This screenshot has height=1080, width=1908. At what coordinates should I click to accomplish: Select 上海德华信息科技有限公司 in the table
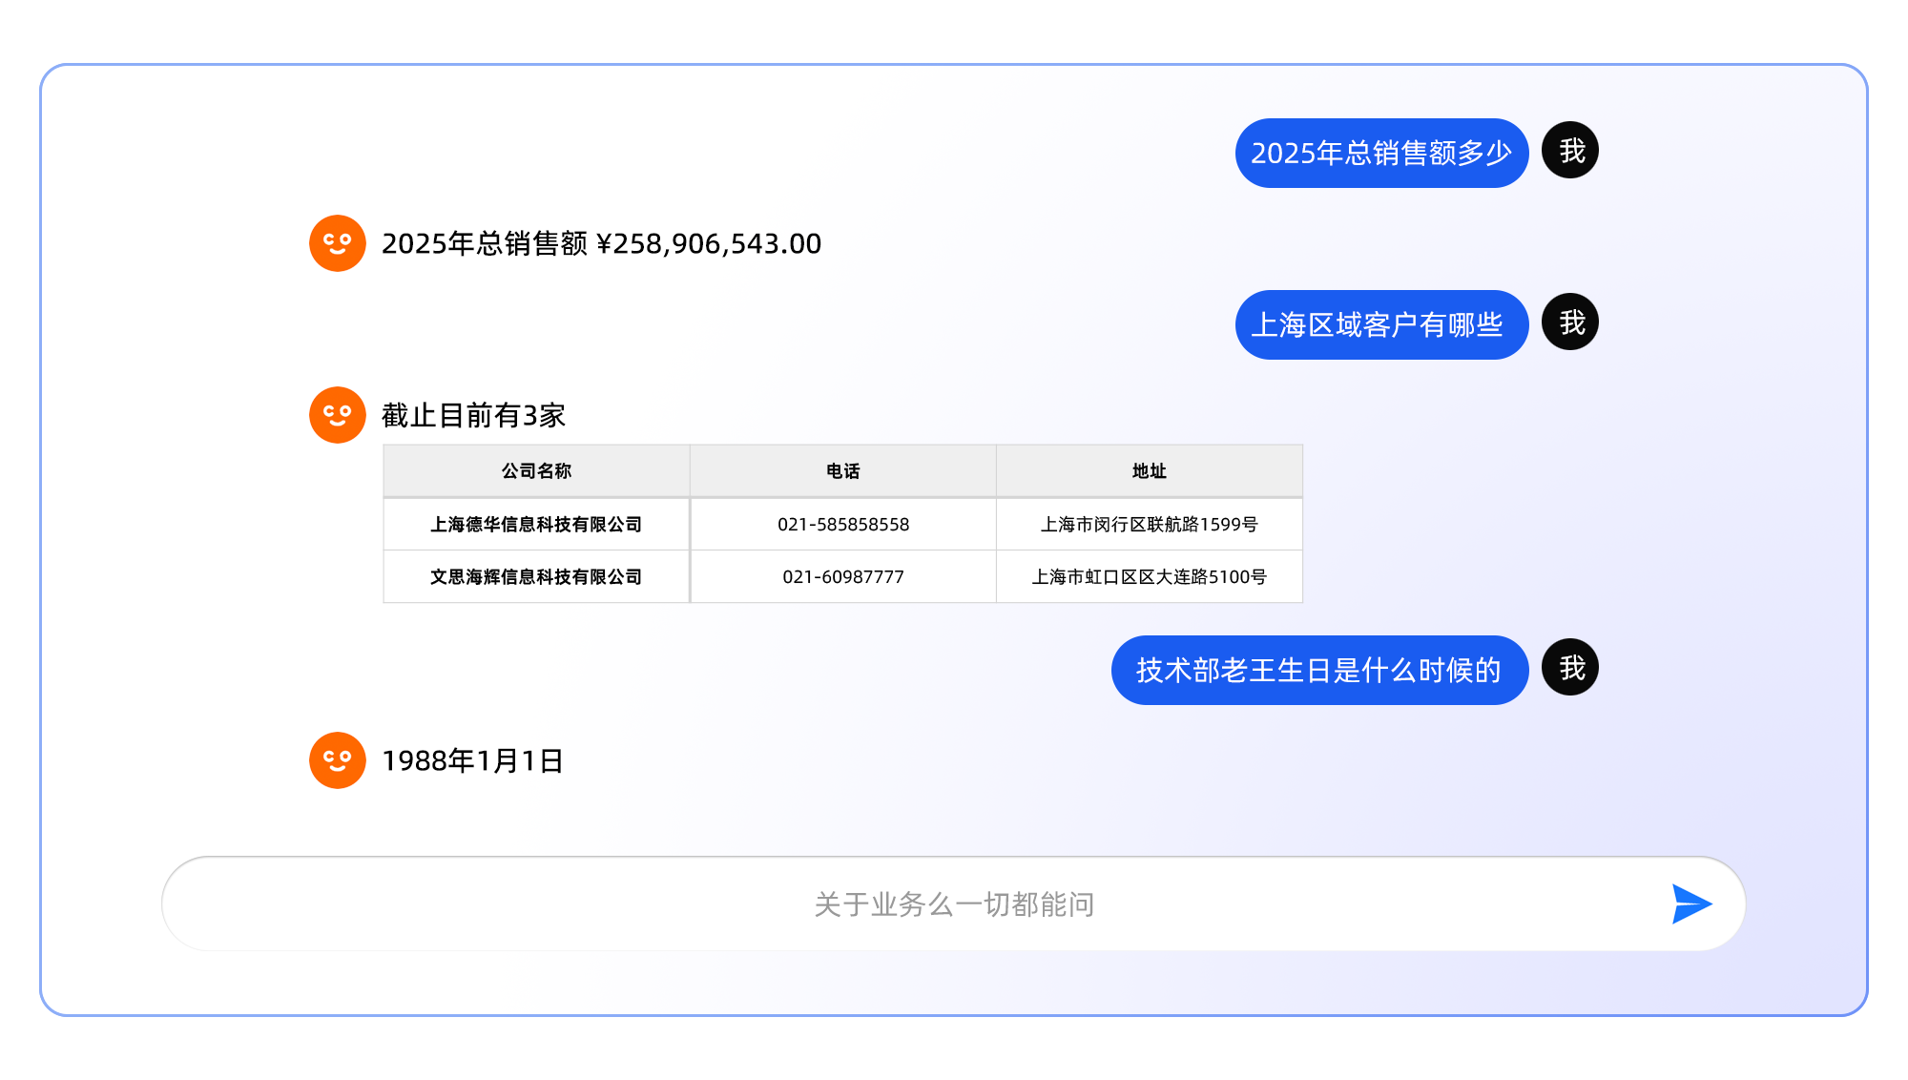536,524
